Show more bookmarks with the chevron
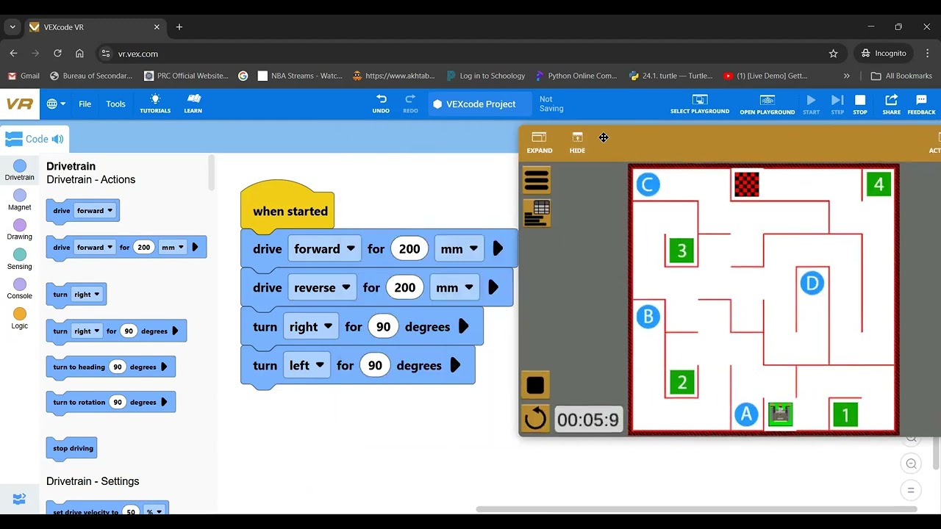The image size is (941, 529). (x=846, y=76)
